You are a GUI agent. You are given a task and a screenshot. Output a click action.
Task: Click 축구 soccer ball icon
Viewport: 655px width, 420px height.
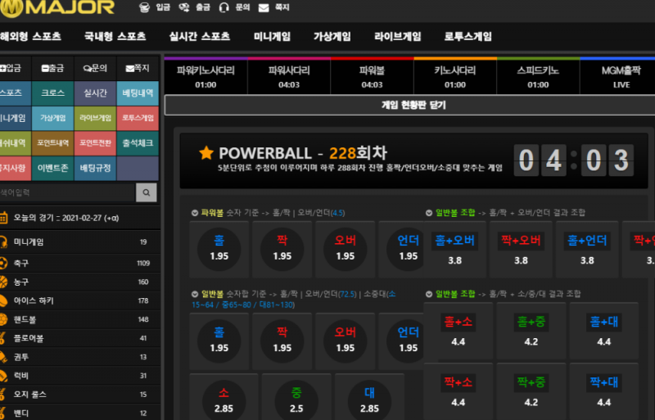tap(3, 264)
